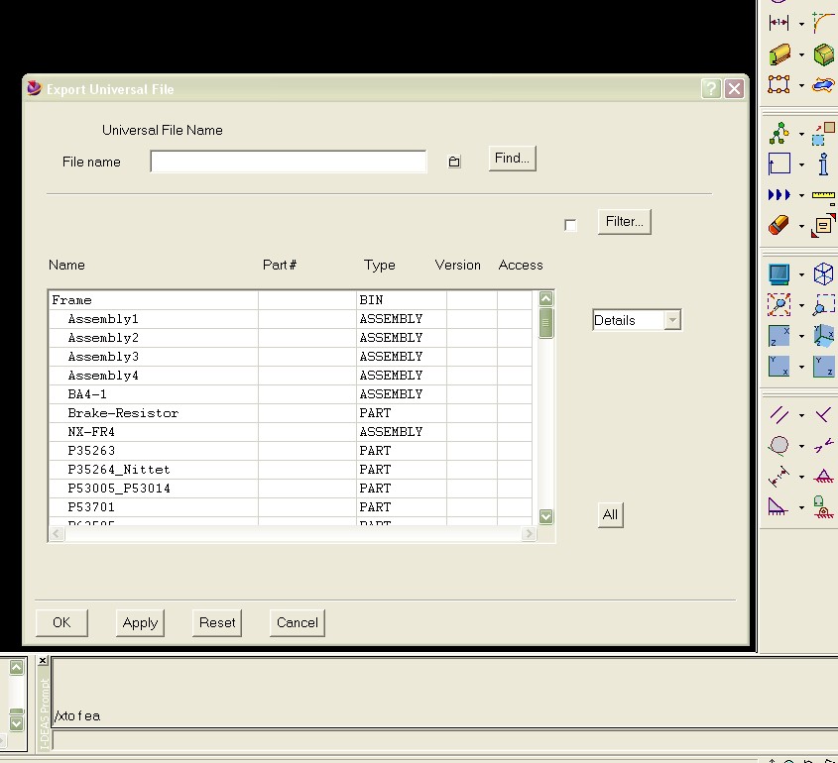
Task: Select the Fillet curve tool icon
Action: (824, 23)
